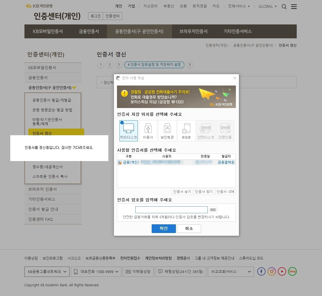
Task: Visit the KB blog icon
Action: (293, 272)
